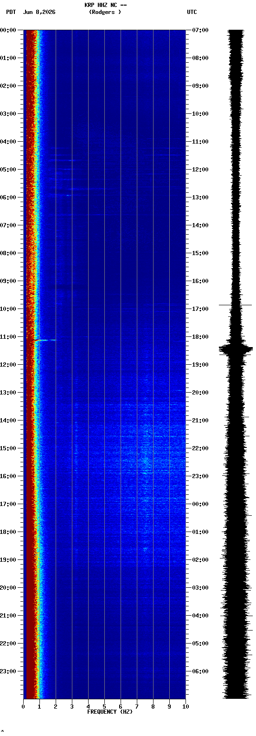Click the station title "KRP HHZ NC --"

pos(105,5)
